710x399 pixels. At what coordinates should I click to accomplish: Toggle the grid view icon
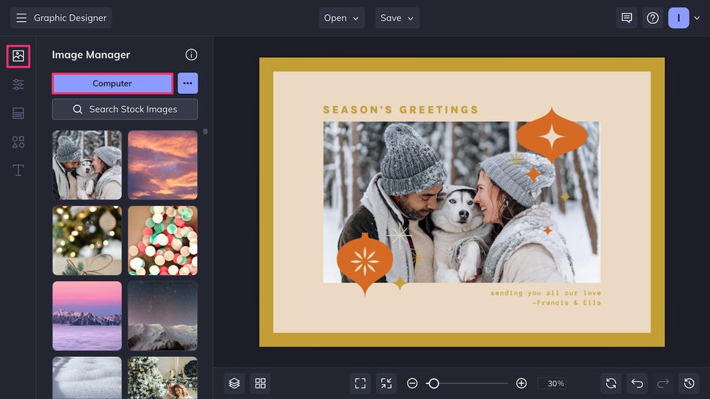click(260, 383)
